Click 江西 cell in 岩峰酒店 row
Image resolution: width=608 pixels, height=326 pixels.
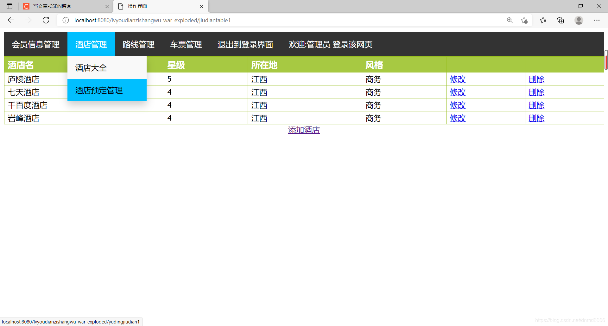(305, 118)
